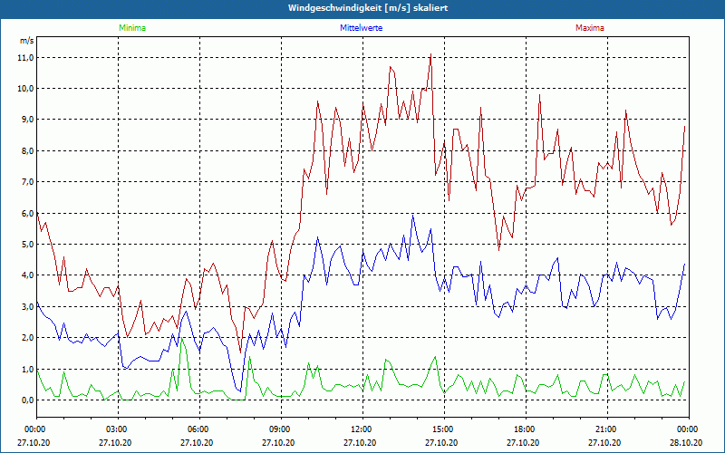
Task: Click the 9,0 y-axis value
Action: (x=27, y=120)
